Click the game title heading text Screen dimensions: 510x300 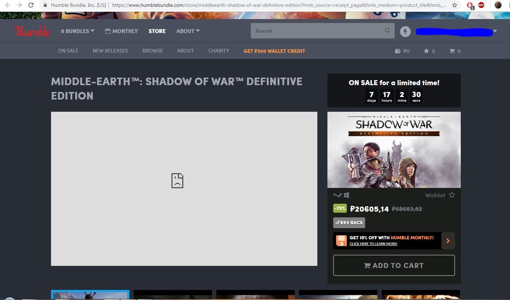tap(177, 88)
